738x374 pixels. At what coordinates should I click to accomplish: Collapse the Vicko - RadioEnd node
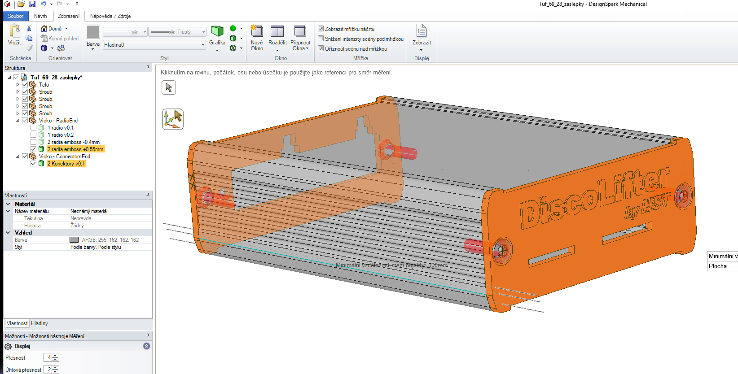point(18,121)
